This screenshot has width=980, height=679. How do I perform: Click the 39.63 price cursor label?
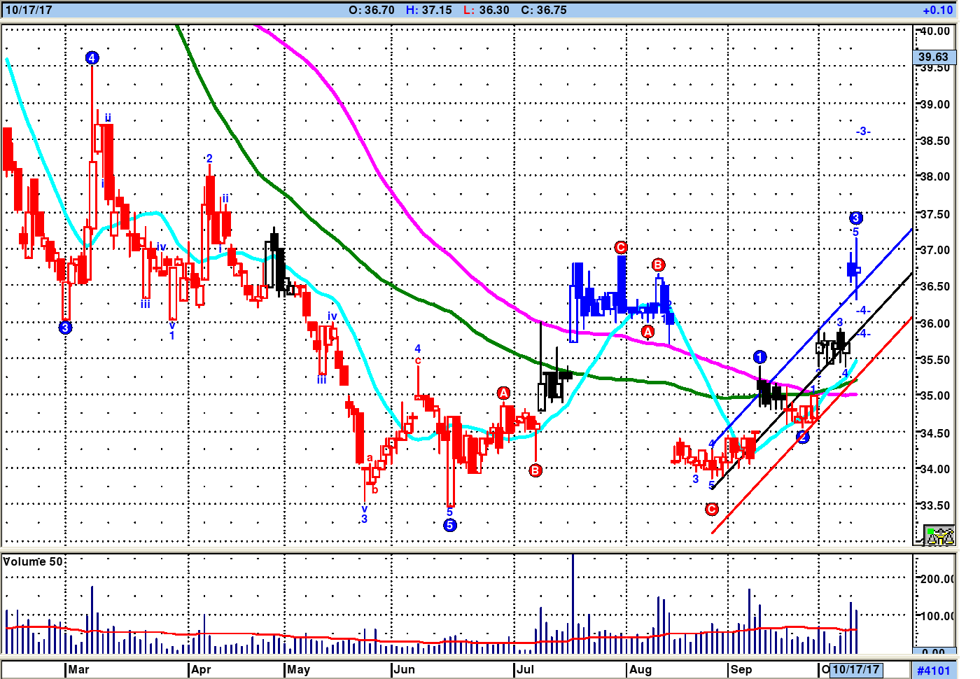934,57
